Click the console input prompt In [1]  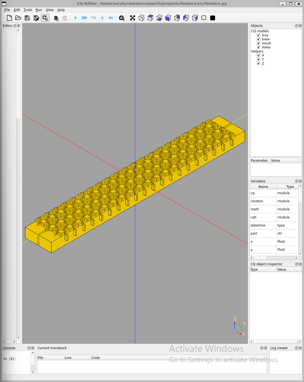9,359
